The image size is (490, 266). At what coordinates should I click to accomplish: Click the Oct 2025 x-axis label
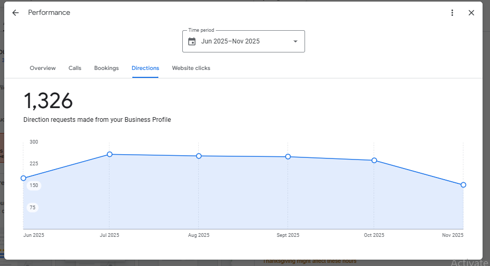tap(374, 235)
